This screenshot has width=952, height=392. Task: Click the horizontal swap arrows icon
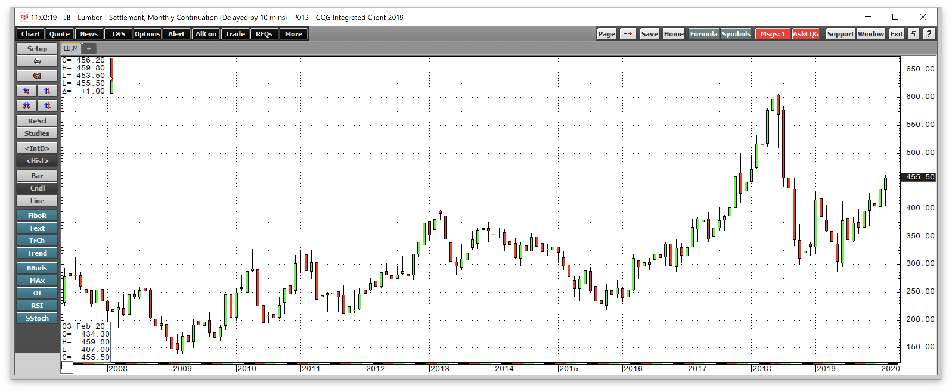(x=26, y=91)
